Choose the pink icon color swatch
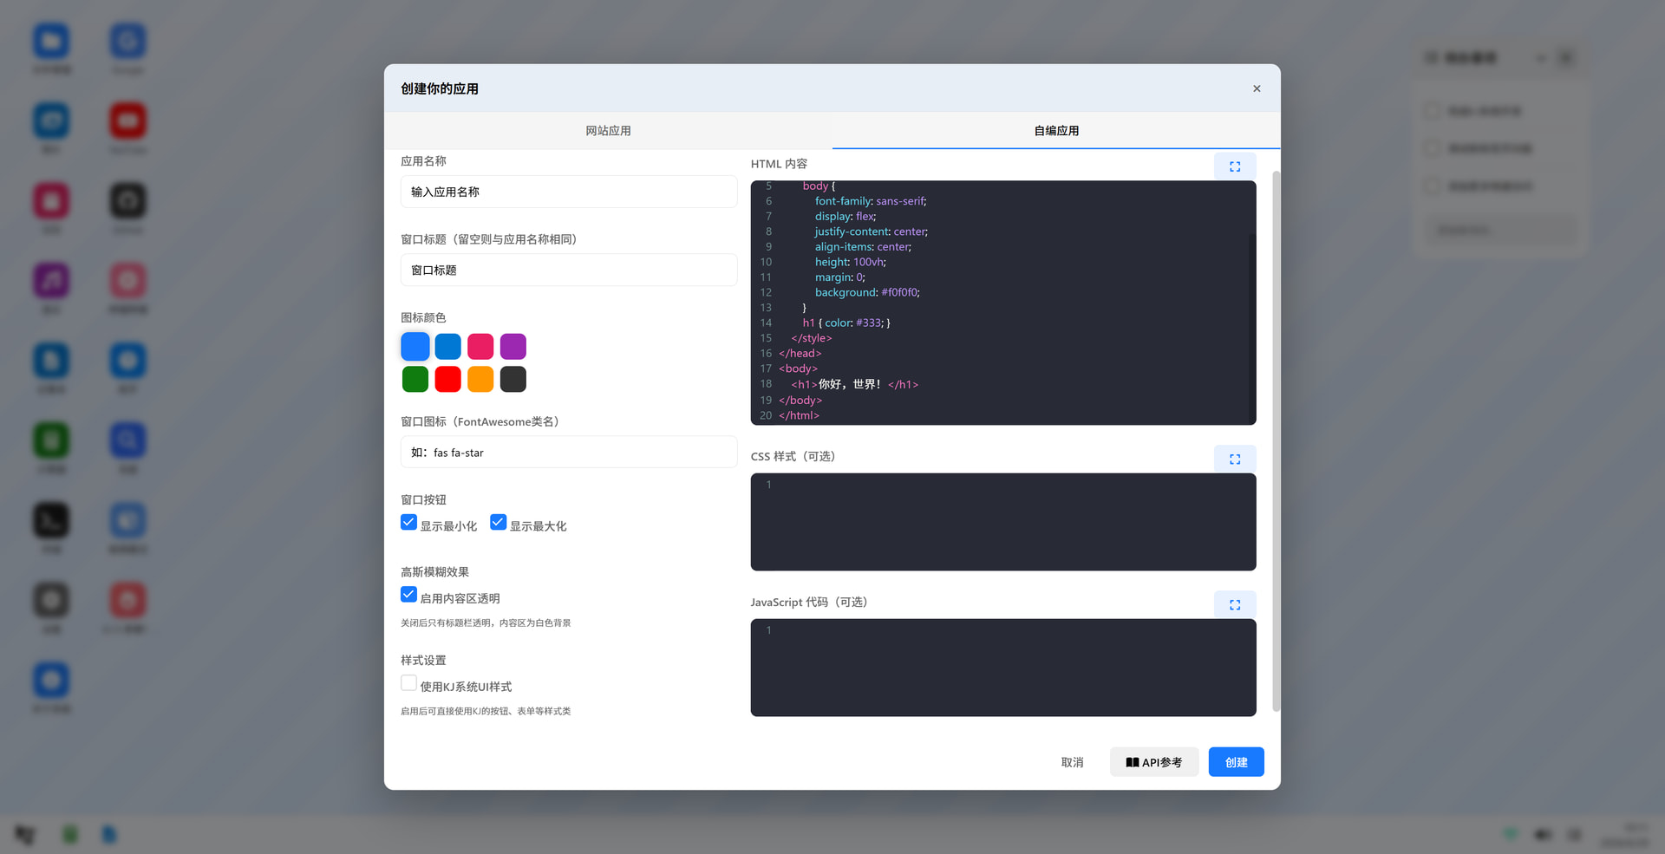This screenshot has width=1665, height=854. [x=480, y=347]
